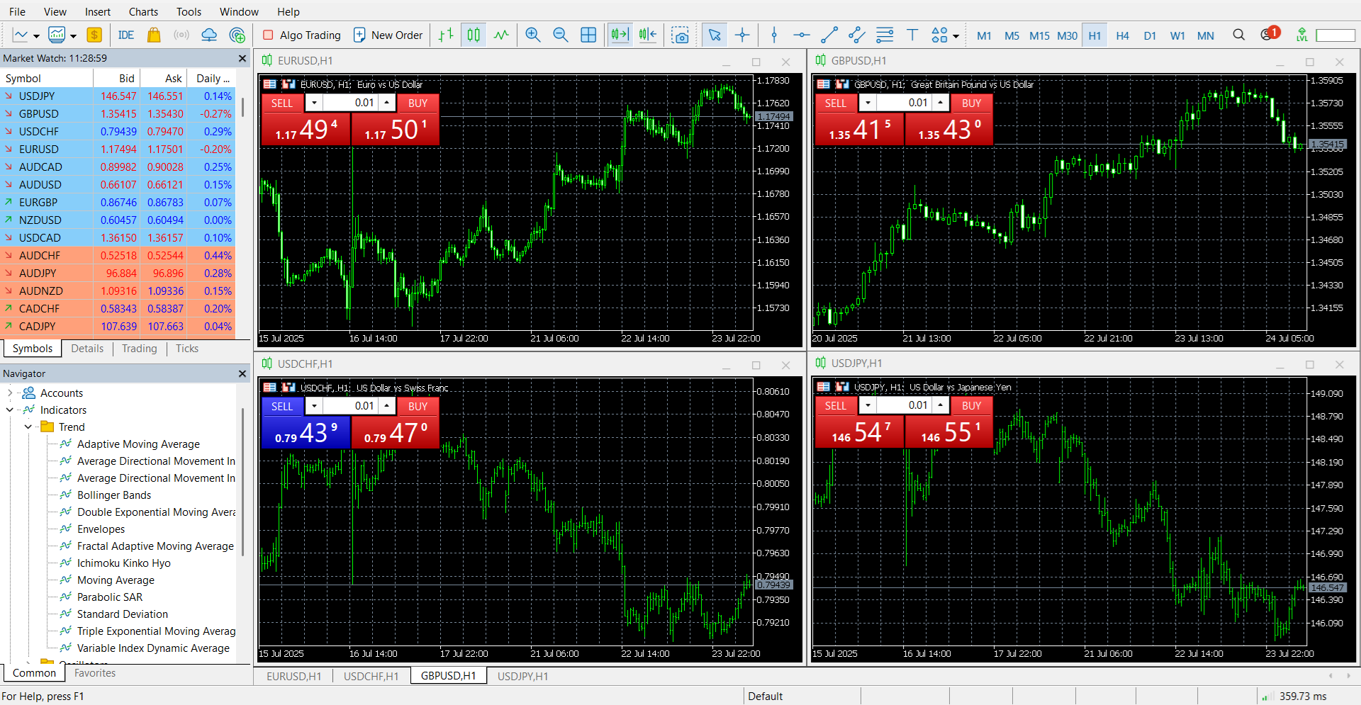Open the search magnifier icon
Viewport: 1361px width, 705px height.
point(1238,35)
